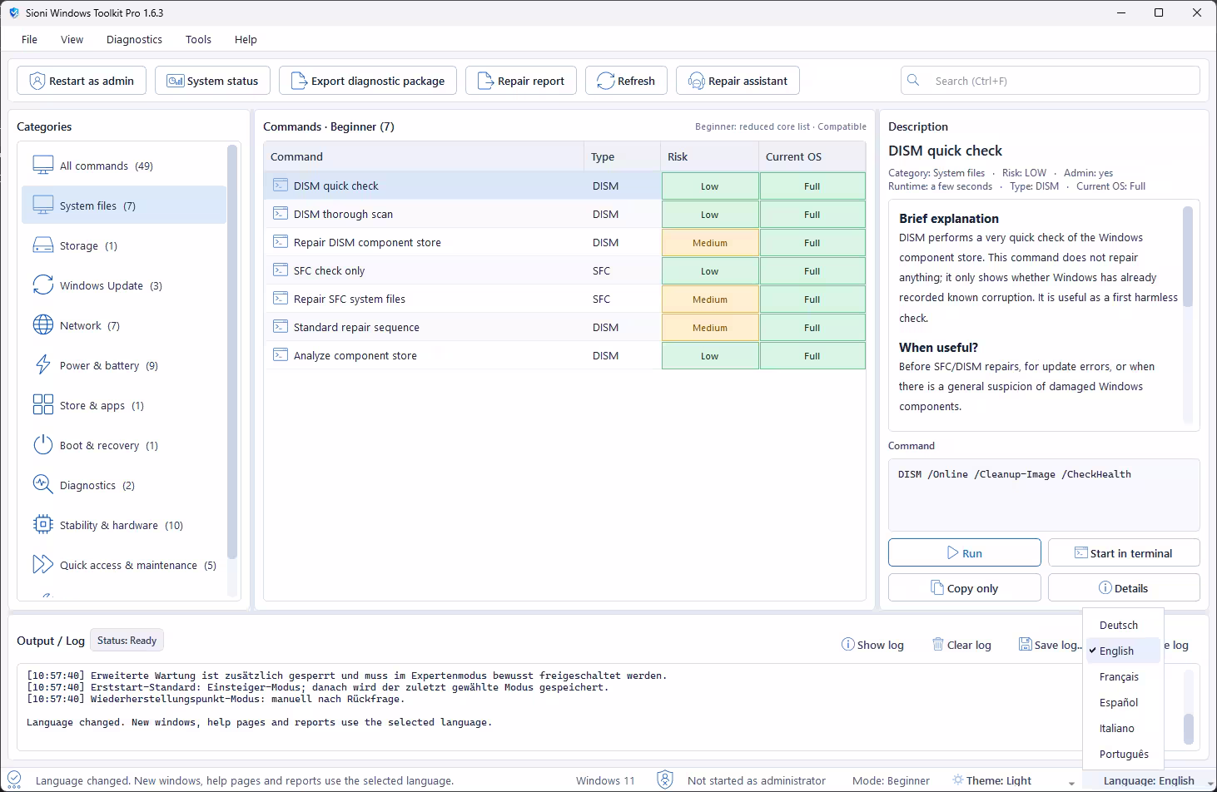1217x792 pixels.
Task: Open the Language: English selector
Action: coord(1149,780)
